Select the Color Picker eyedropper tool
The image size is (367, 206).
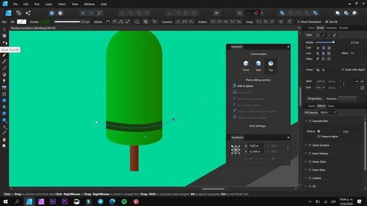click(x=4, y=133)
